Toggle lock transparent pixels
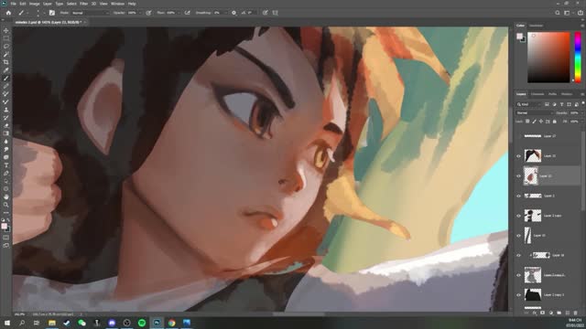 [x=527, y=122]
